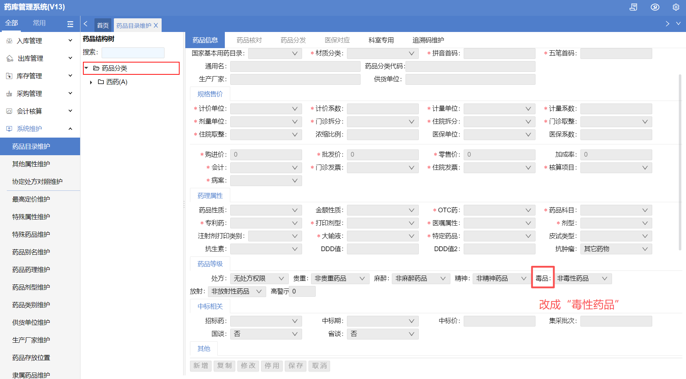Open the 国谈 dropdown

pyautogui.click(x=266, y=334)
